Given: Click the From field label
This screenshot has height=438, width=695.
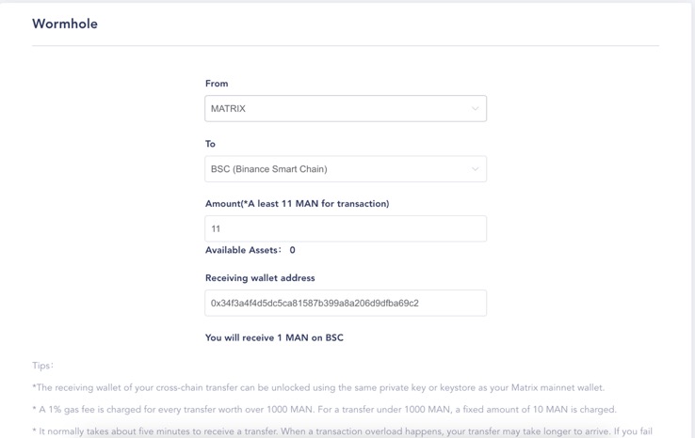Looking at the screenshot, I should pyautogui.click(x=217, y=83).
